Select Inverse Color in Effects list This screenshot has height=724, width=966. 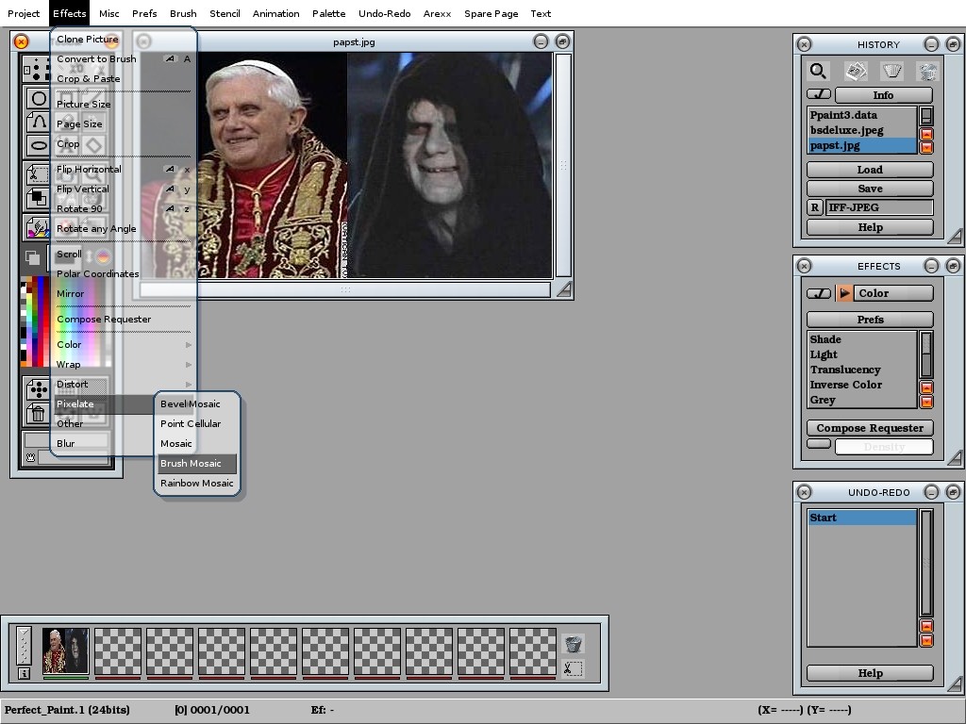[862, 385]
